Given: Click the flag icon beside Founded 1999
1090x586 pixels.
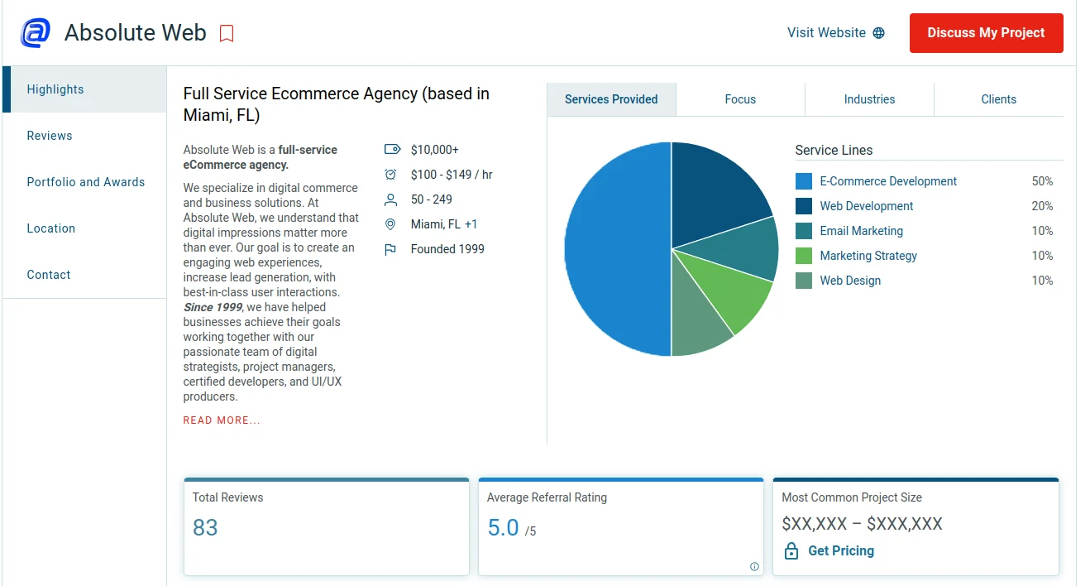Looking at the screenshot, I should pos(391,249).
